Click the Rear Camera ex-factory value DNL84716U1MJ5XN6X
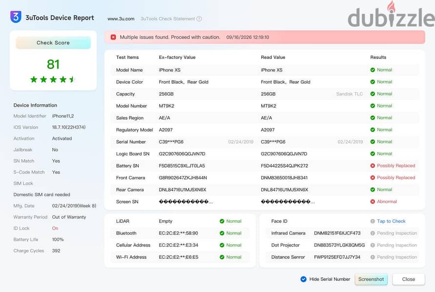This screenshot has height=292, width=435. [182, 190]
